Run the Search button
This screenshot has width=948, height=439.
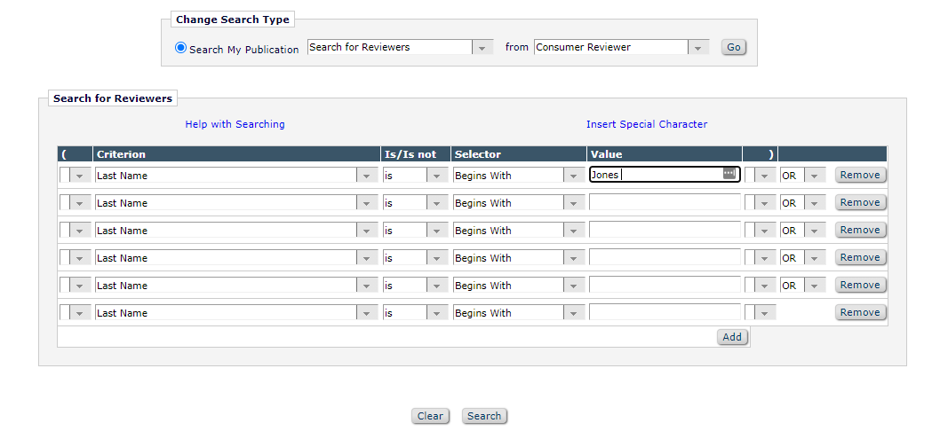click(484, 416)
